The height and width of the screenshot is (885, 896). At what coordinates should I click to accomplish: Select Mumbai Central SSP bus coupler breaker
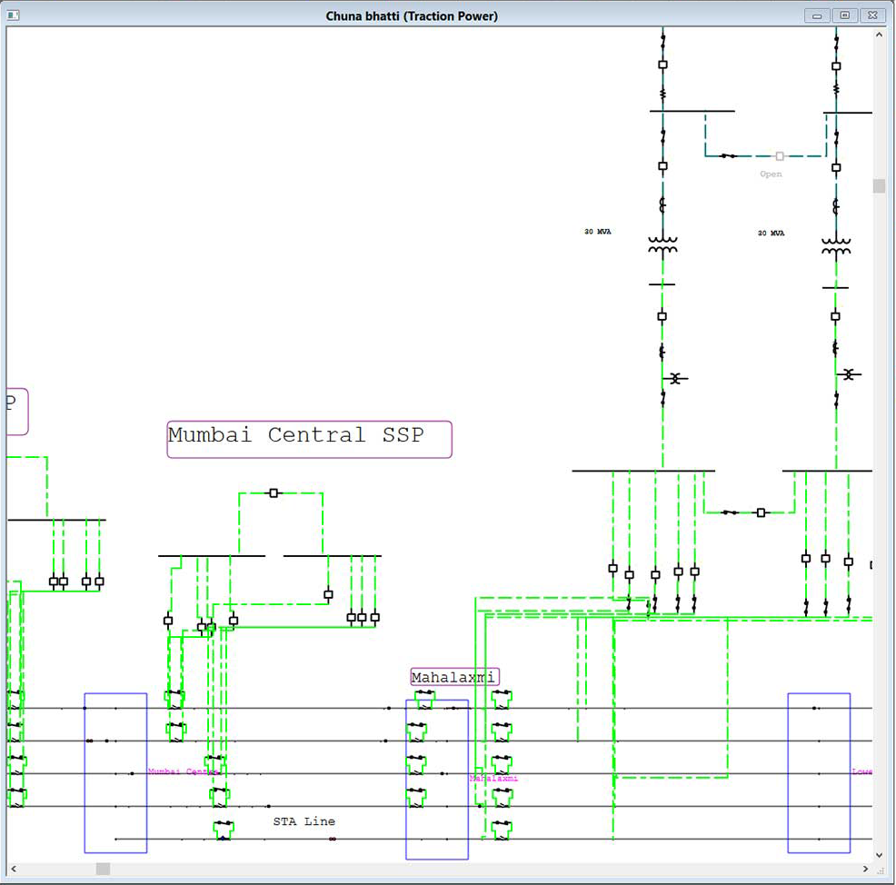pyautogui.click(x=274, y=493)
